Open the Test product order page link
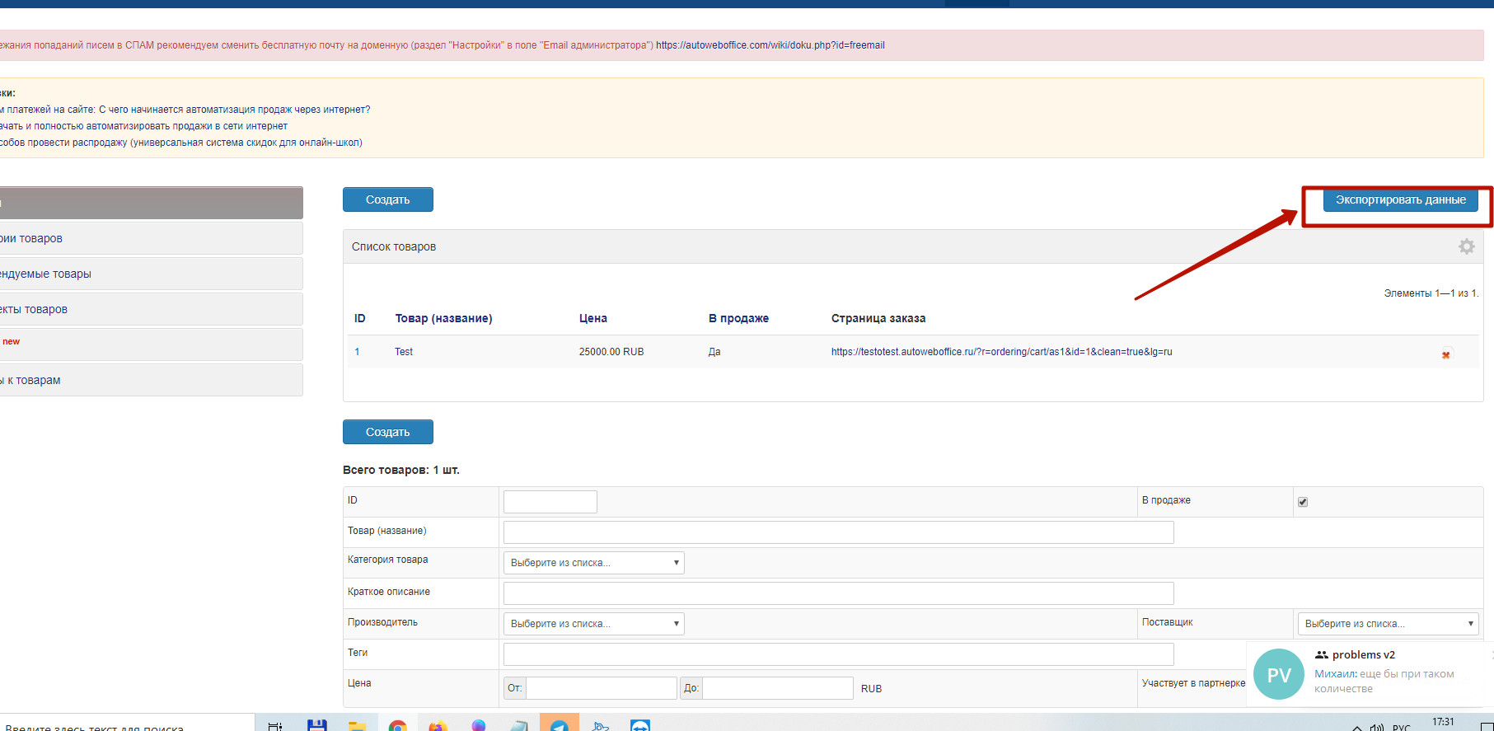The width and height of the screenshot is (1494, 731). point(1001,352)
